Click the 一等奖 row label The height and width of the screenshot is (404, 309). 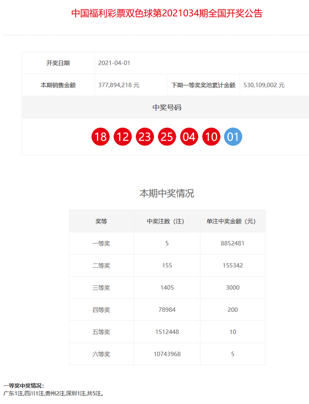coord(101,243)
